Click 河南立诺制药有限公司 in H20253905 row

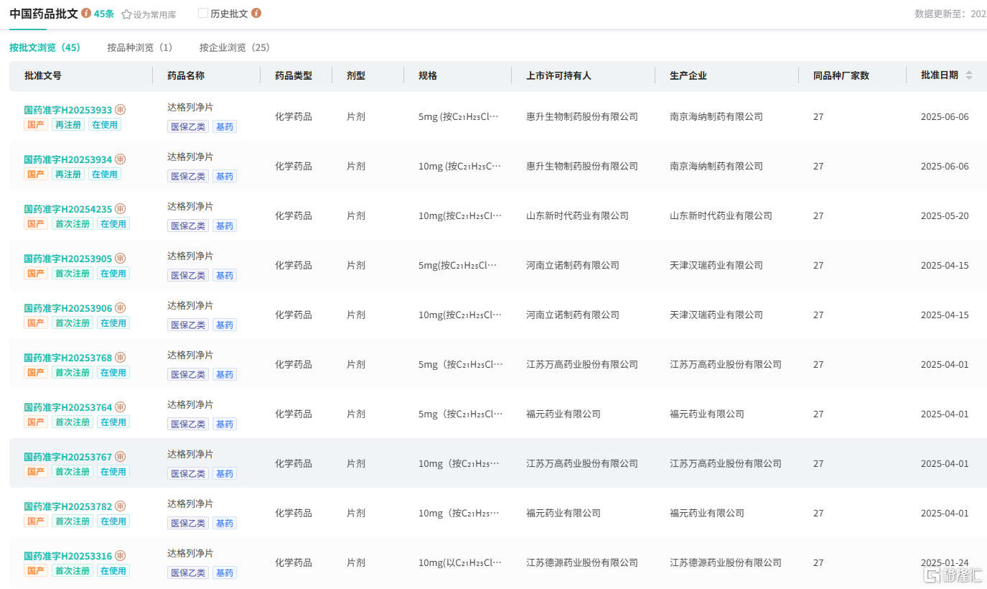pyautogui.click(x=573, y=265)
